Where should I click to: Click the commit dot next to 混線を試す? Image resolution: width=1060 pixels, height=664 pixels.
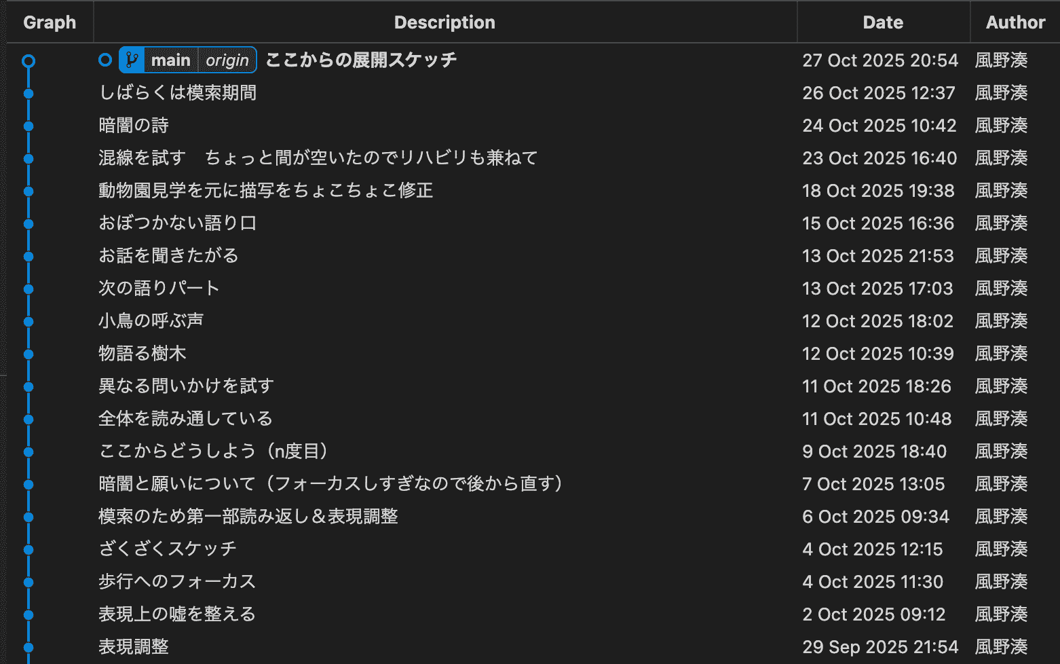tap(29, 158)
